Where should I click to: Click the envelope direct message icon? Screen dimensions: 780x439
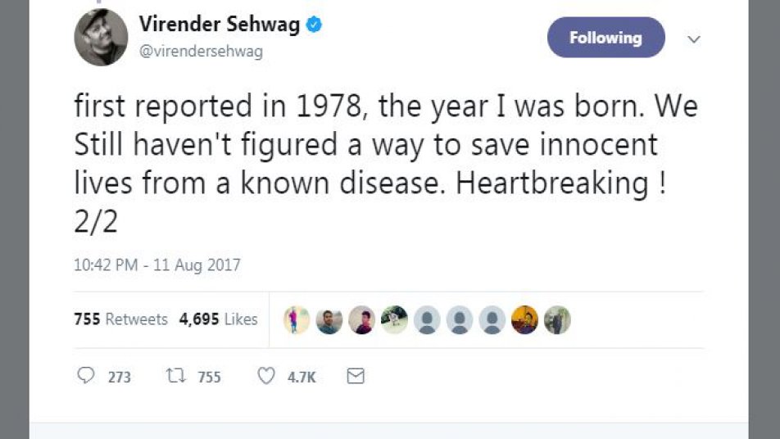coord(355,377)
